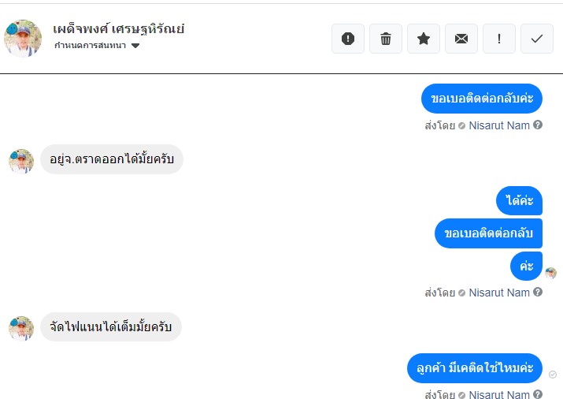The width and height of the screenshot is (563, 399).
Task: Toggle the star to mark conversation important
Action: tap(424, 39)
